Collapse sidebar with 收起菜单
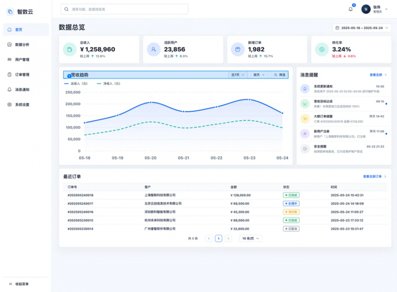The width and height of the screenshot is (397, 292). point(19,284)
